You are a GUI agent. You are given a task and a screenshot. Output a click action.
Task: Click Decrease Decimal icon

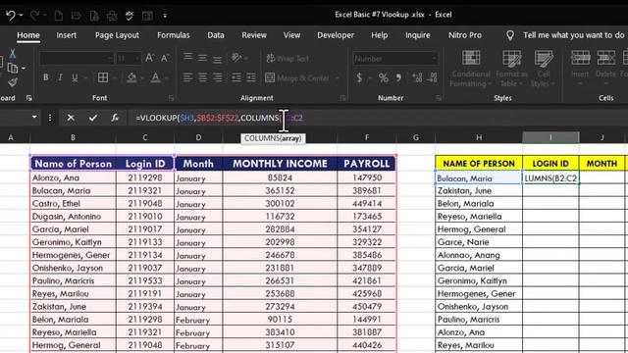(x=433, y=77)
